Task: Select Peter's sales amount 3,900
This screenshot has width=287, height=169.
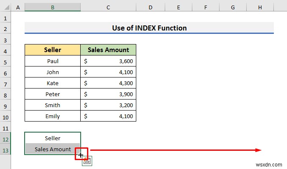Action: point(108,94)
